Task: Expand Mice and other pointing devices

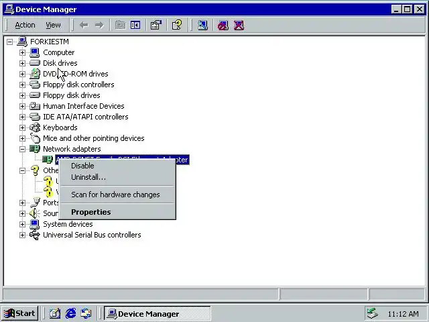Action: pyautogui.click(x=22, y=139)
